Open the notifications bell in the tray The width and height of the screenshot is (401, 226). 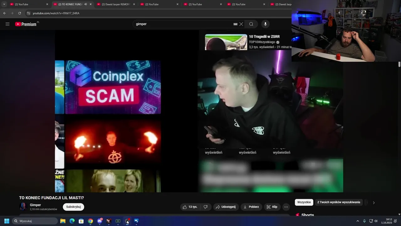(x=395, y=221)
